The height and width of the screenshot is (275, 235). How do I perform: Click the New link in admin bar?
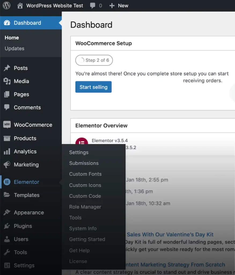tap(123, 6)
